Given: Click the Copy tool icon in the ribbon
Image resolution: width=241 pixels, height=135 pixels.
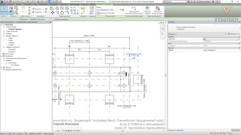Looking at the screenshot, I should [x=57, y=12].
